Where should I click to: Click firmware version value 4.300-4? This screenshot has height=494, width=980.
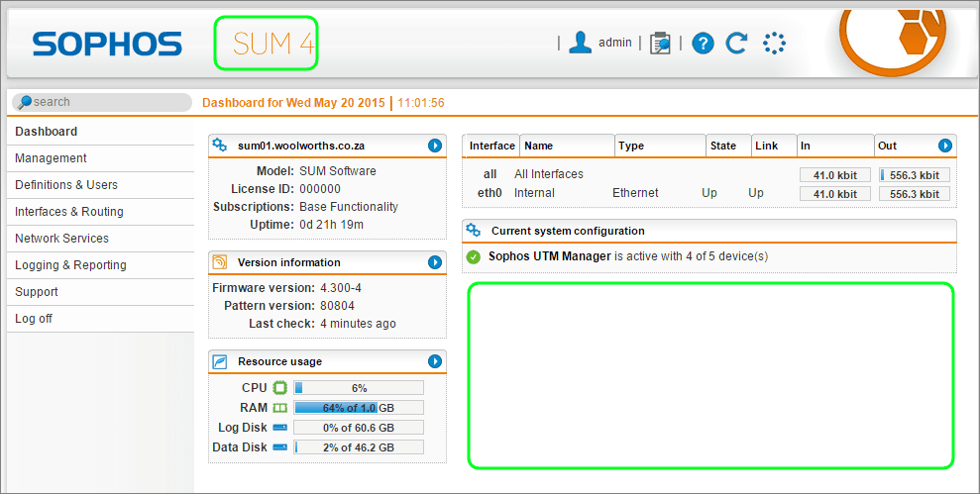click(x=341, y=288)
